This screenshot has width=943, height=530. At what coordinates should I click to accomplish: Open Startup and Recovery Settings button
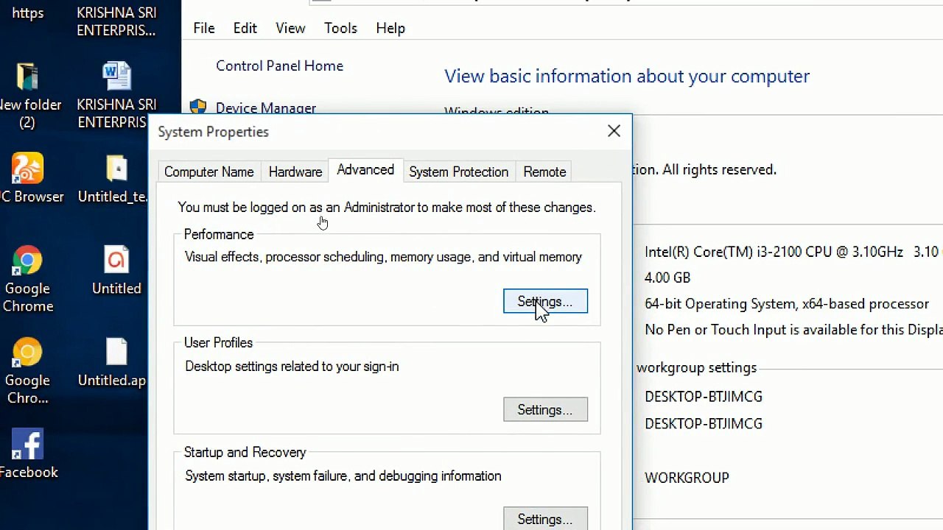point(545,518)
